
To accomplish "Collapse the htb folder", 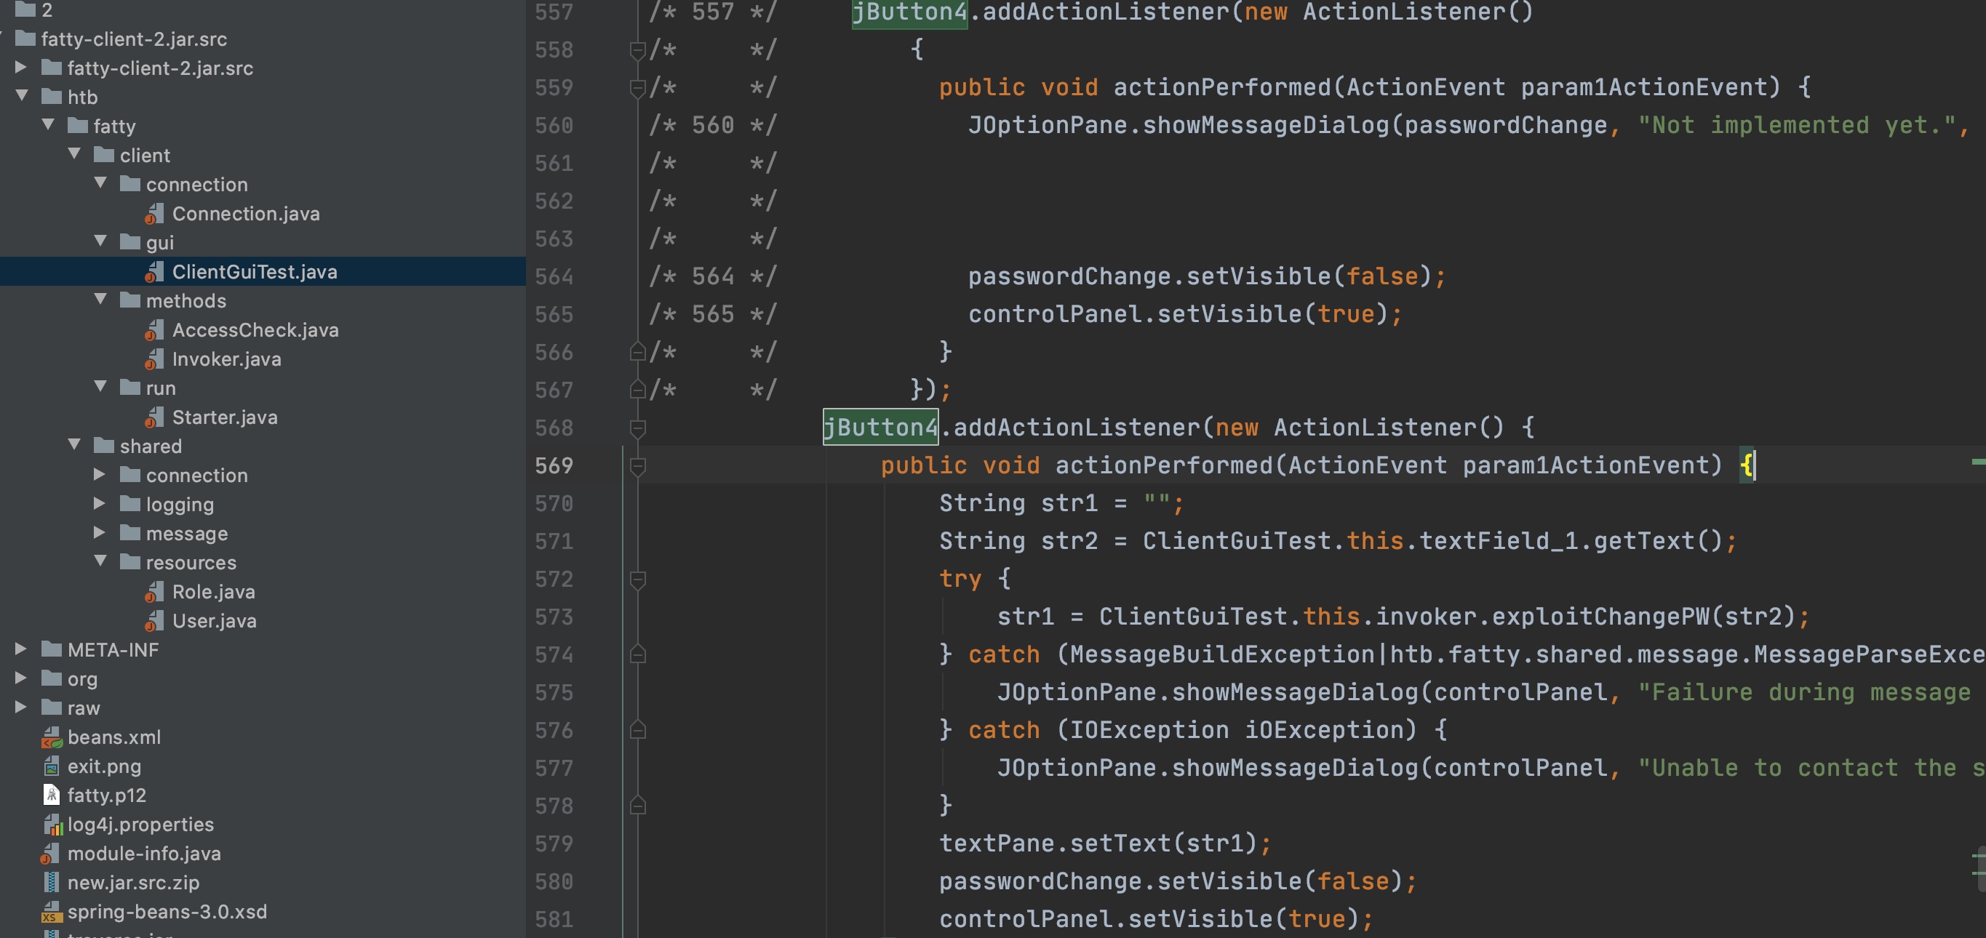I will pyautogui.click(x=23, y=96).
